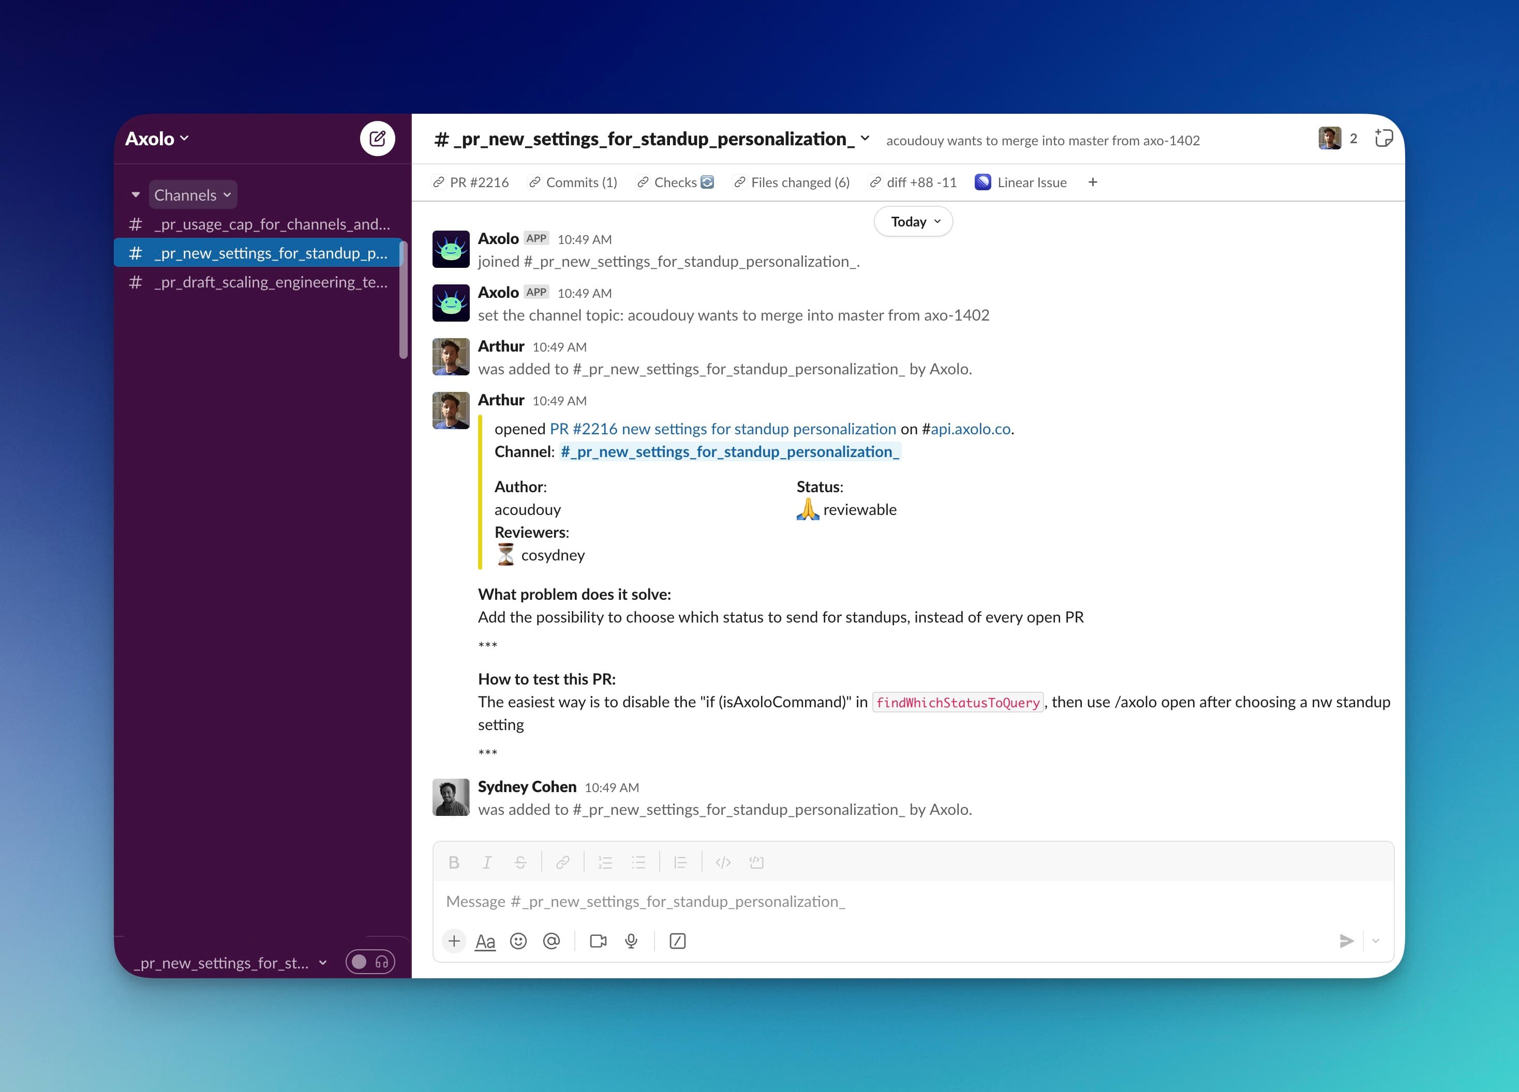
Task: Toggle italic formatting in composer
Action: [x=487, y=862]
